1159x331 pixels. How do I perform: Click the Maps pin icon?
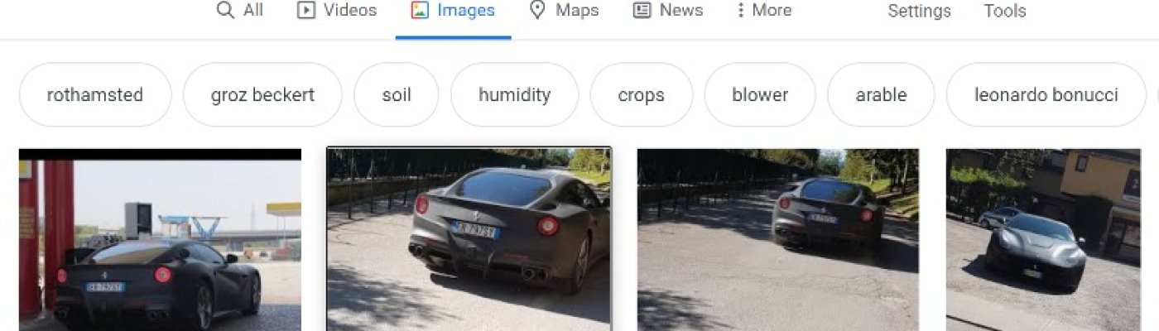[x=538, y=11]
